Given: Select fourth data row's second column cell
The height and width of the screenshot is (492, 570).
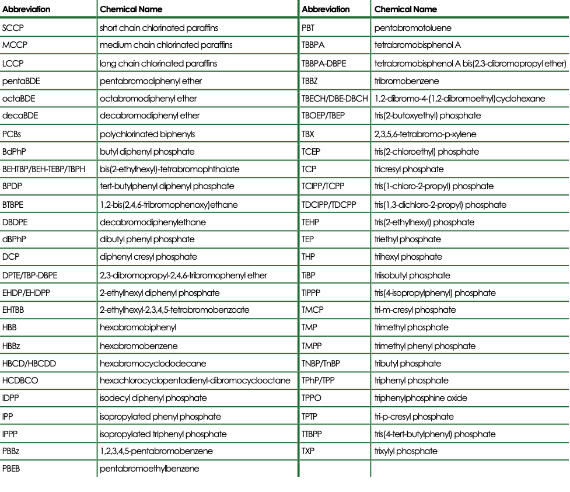Looking at the screenshot, I should pos(197,81).
